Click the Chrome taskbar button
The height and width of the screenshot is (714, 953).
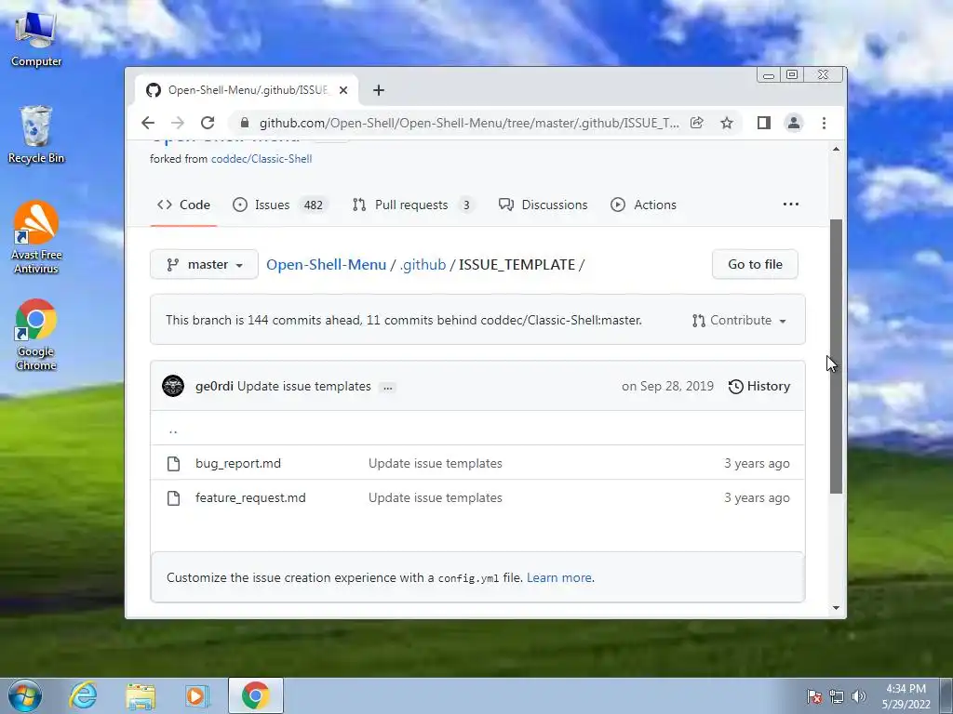pyautogui.click(x=255, y=695)
